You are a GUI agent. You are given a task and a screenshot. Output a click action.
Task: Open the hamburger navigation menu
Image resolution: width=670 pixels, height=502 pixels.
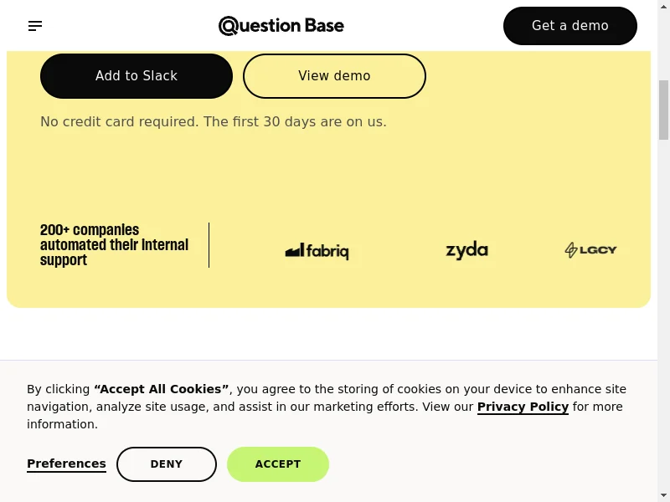[x=35, y=26]
